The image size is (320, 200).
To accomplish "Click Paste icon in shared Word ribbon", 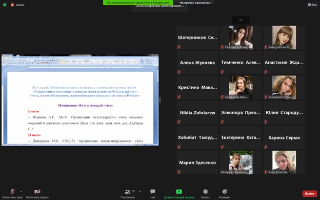I will pyautogui.click(x=4, y=61).
